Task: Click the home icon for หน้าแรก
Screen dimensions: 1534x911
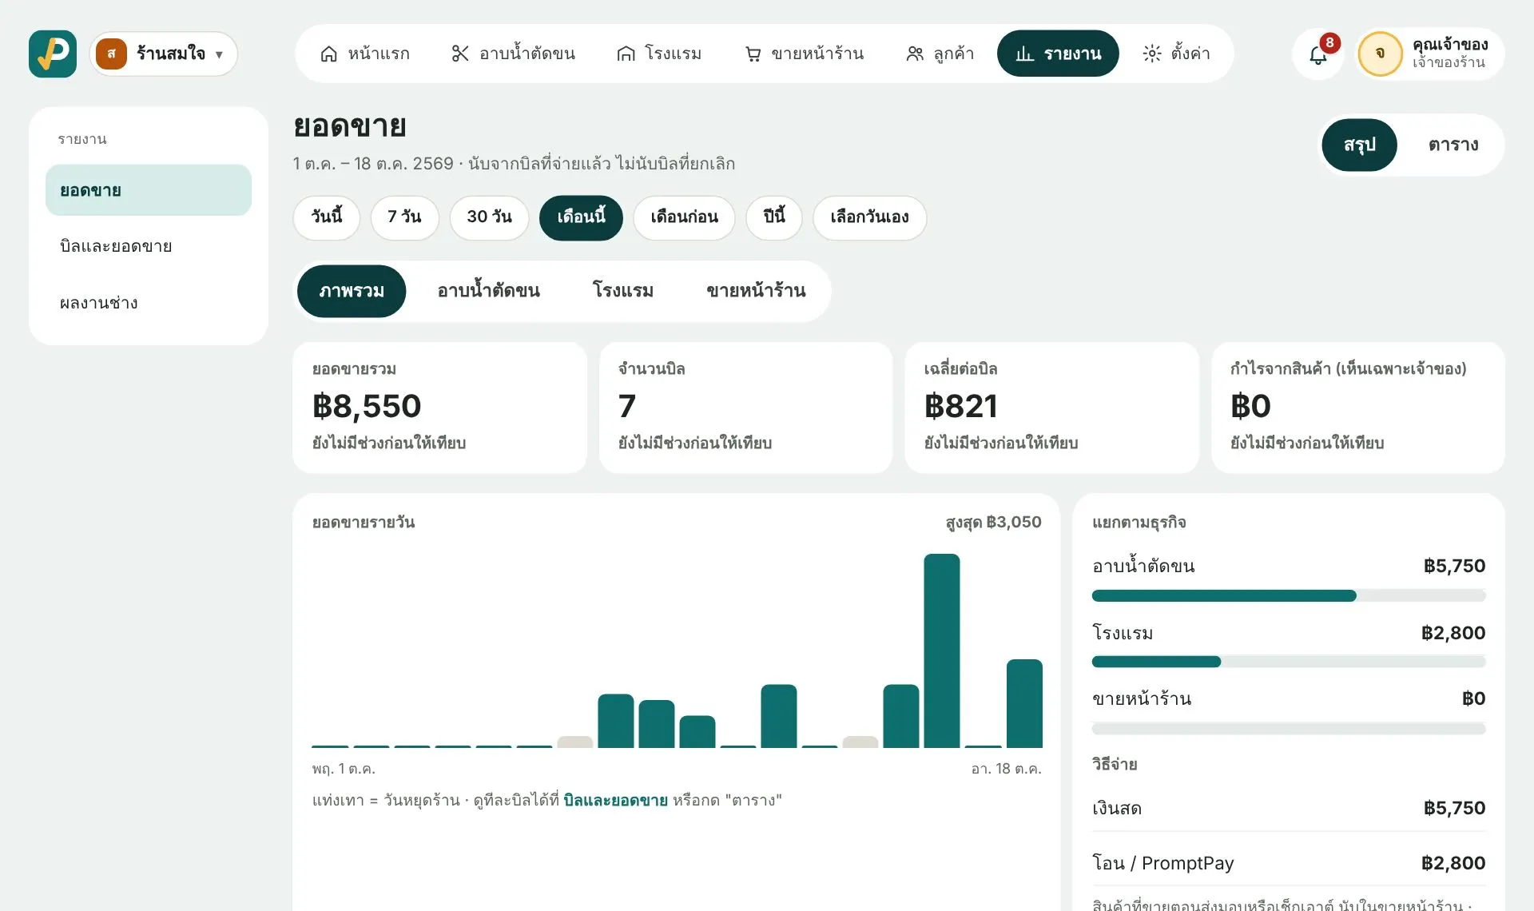Action: (x=328, y=54)
